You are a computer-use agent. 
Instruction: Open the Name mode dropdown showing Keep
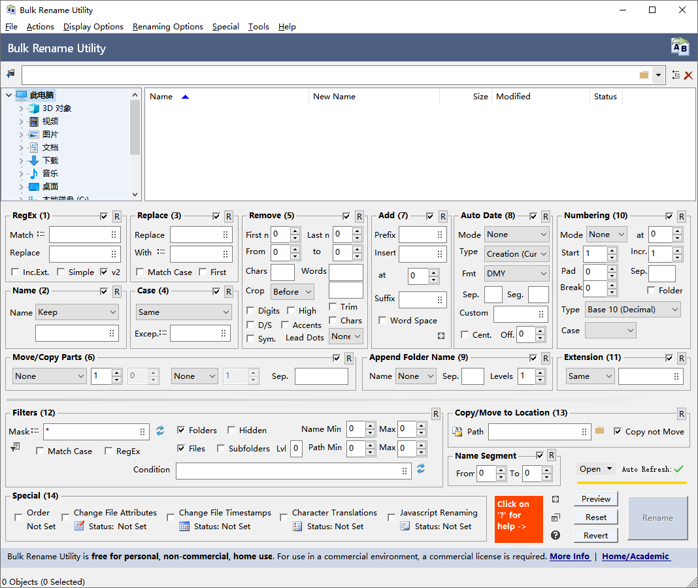77,312
